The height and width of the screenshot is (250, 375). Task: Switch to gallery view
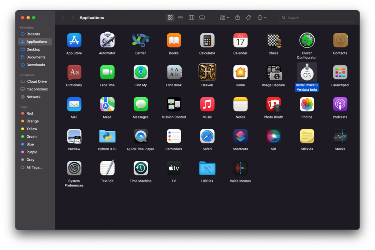pos(202,18)
